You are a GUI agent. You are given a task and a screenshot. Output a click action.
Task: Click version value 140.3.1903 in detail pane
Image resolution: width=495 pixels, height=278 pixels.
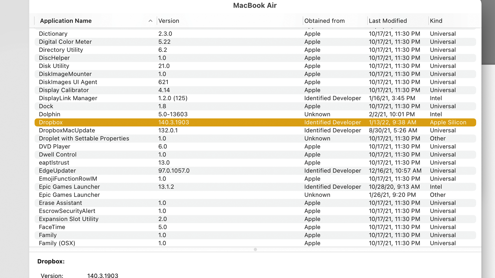point(103,275)
